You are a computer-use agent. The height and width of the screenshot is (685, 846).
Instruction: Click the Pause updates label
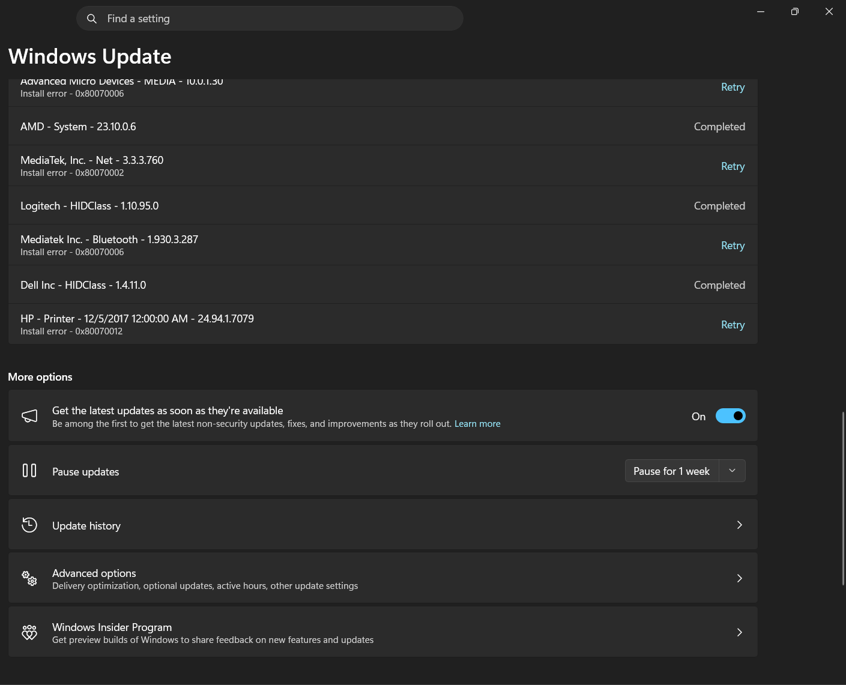click(x=86, y=472)
